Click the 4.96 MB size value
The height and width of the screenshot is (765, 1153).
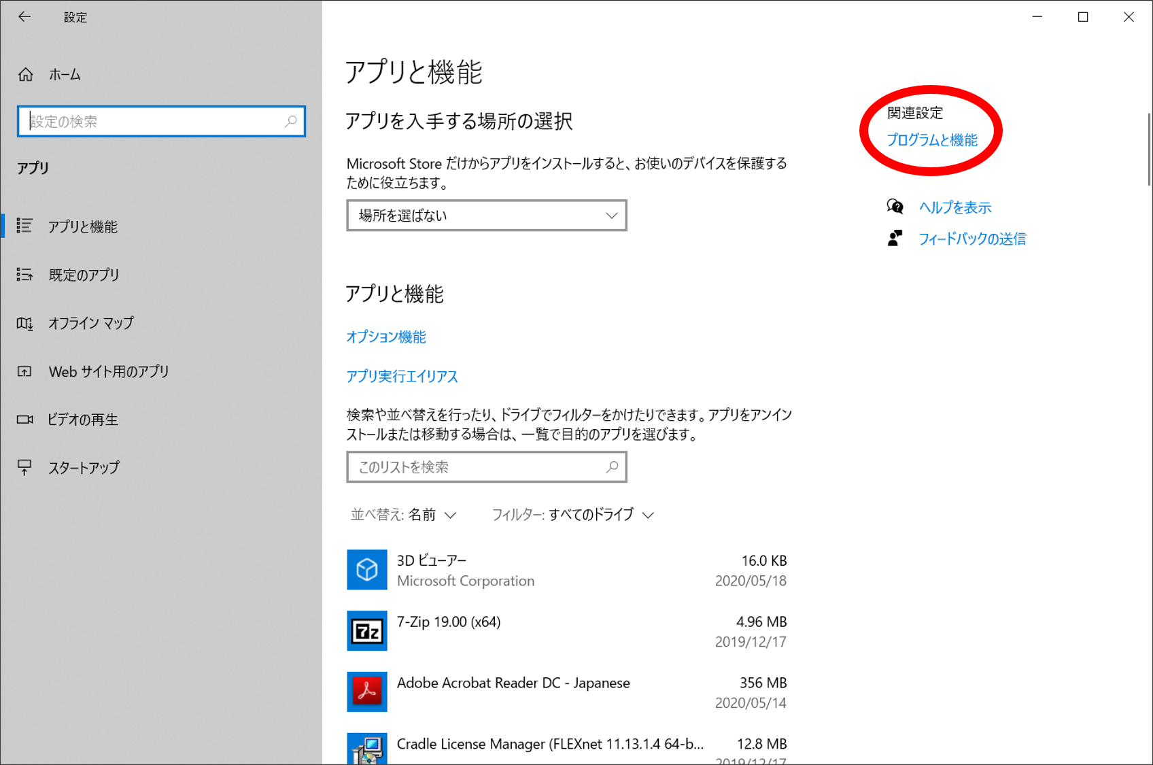761,622
